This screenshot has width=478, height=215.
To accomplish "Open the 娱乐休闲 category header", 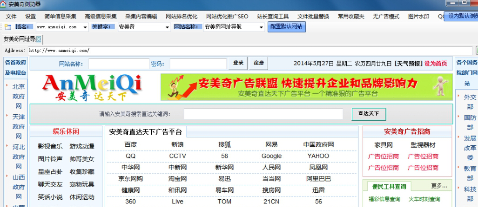I will point(66,131).
